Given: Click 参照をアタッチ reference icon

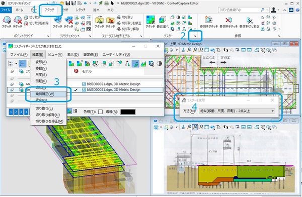Looking at the screenshot, I should pos(209,20).
